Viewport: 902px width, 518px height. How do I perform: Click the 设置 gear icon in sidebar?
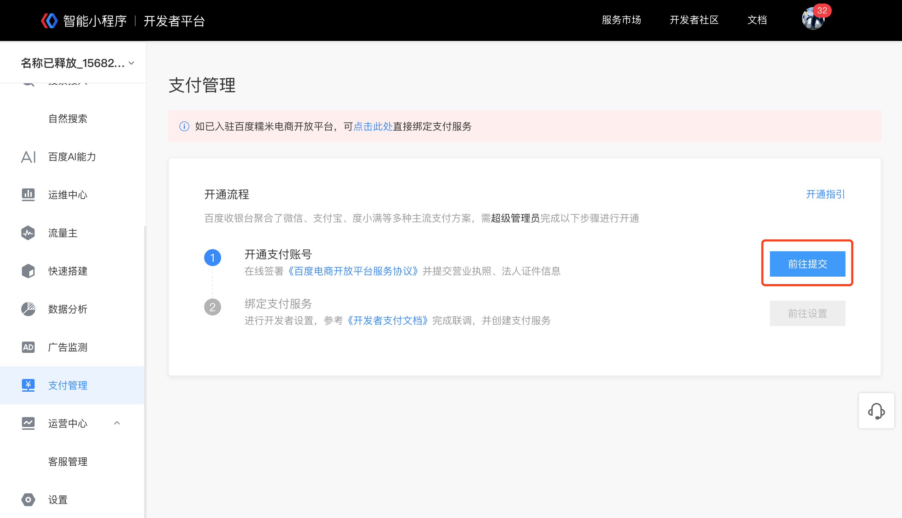click(x=28, y=500)
